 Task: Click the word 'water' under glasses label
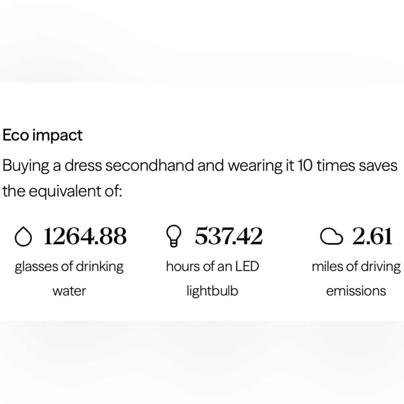click(x=69, y=291)
